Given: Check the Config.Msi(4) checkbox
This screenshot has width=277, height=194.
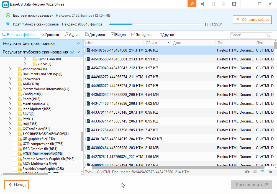Looking at the screenshot, I should point(15,94).
